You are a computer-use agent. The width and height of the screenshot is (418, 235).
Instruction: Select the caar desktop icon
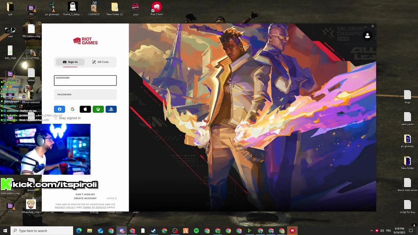click(10, 32)
